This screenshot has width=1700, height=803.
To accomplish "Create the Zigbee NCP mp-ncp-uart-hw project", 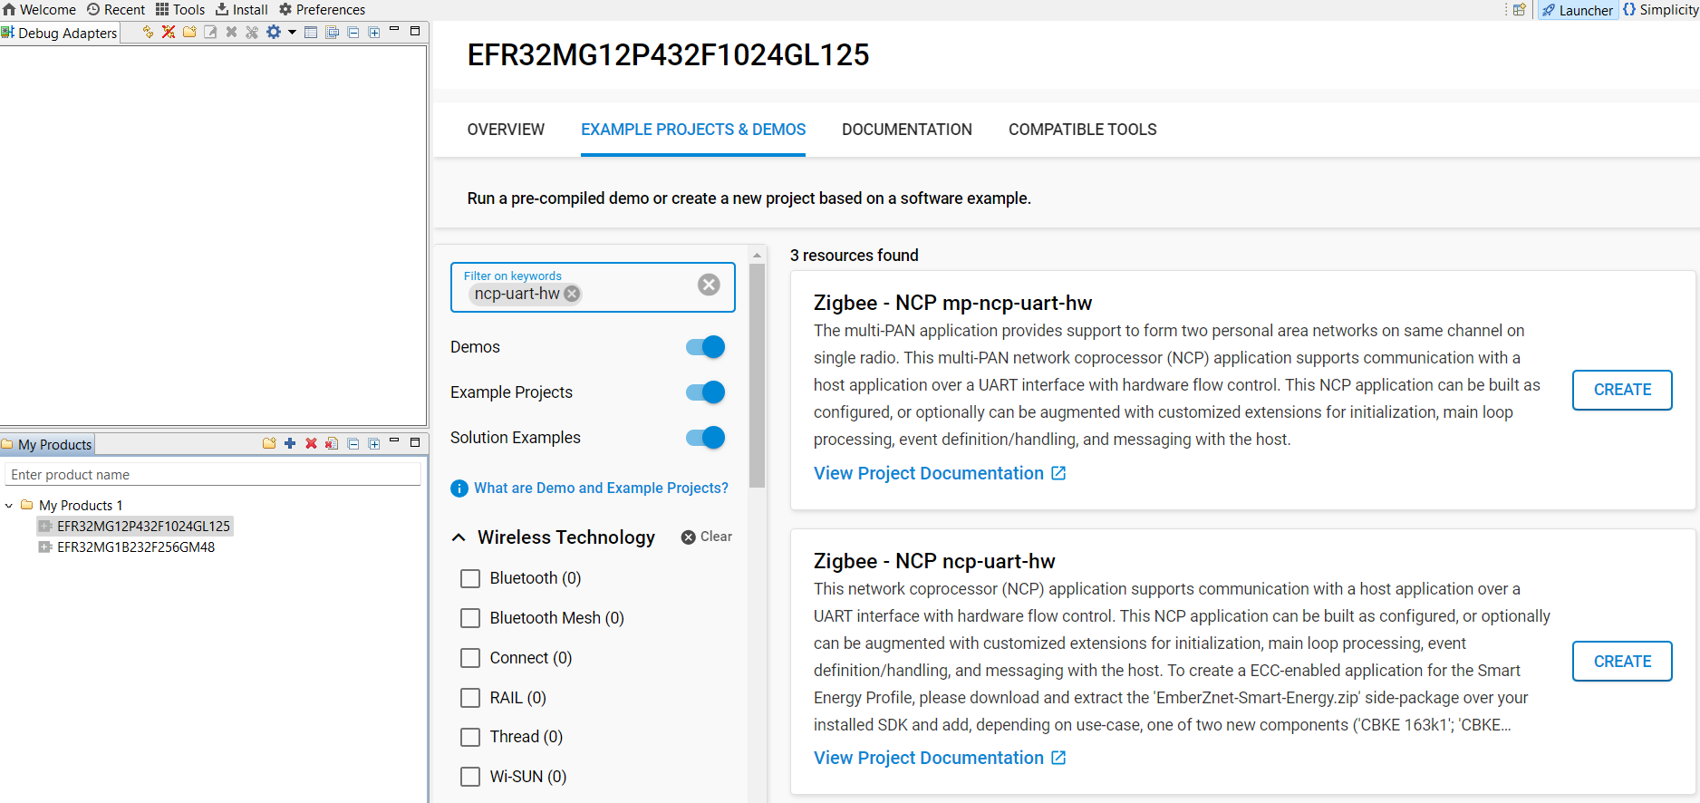I will pyautogui.click(x=1622, y=390).
